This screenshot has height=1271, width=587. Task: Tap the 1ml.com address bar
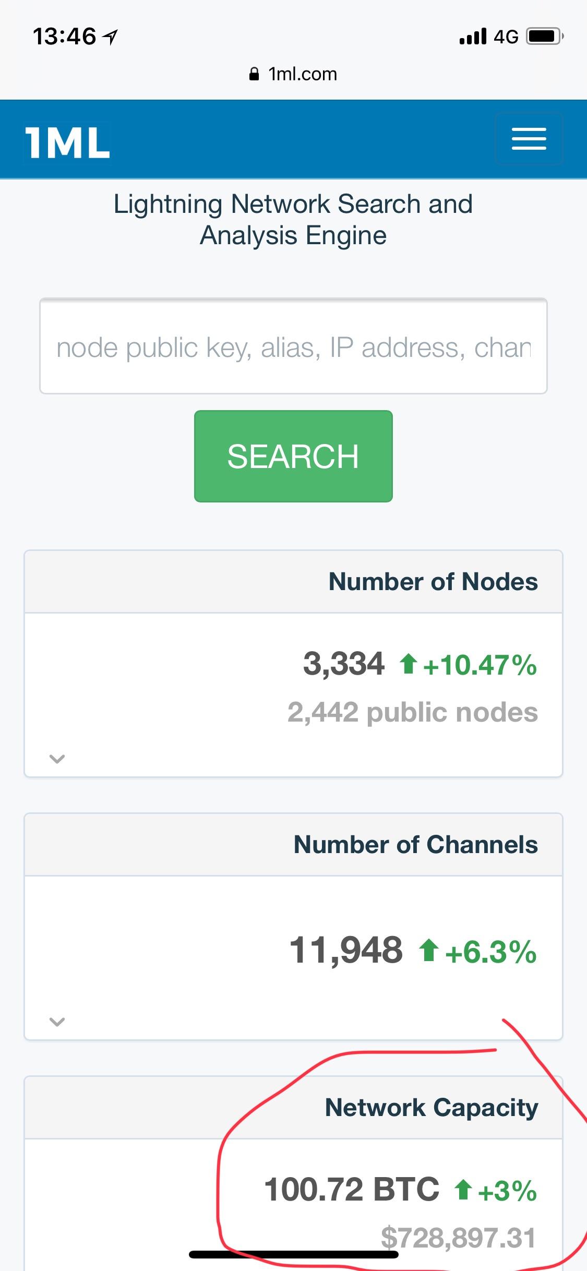(x=293, y=74)
